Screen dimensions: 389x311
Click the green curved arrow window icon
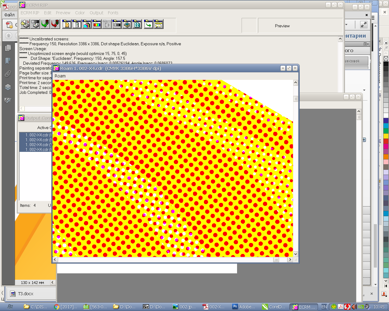[x=149, y=24]
